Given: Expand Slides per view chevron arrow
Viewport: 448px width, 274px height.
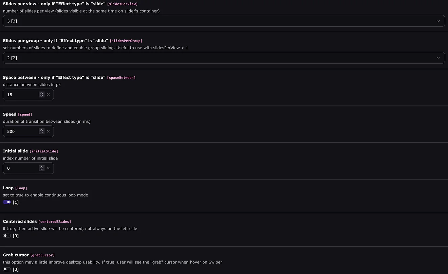Looking at the screenshot, I should [438, 21].
